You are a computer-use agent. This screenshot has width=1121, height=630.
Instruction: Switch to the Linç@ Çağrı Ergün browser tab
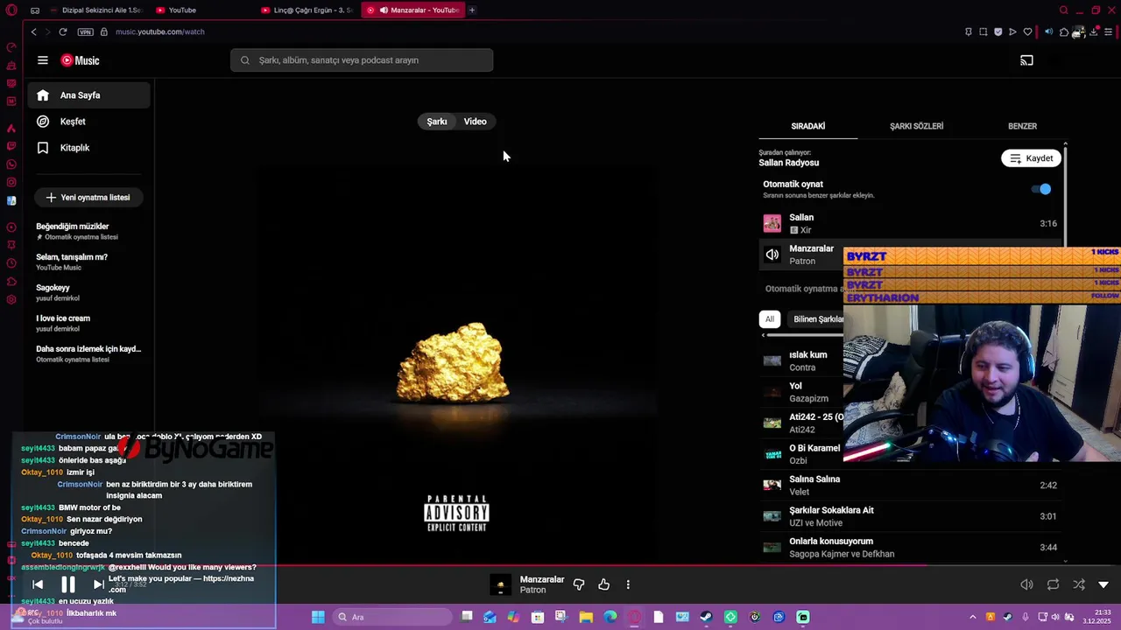[x=307, y=10]
